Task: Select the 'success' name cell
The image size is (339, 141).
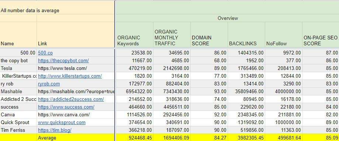Action: (18, 107)
